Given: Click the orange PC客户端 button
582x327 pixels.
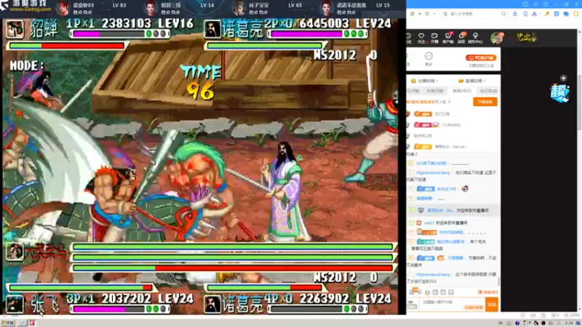Looking at the screenshot, I should (x=481, y=58).
